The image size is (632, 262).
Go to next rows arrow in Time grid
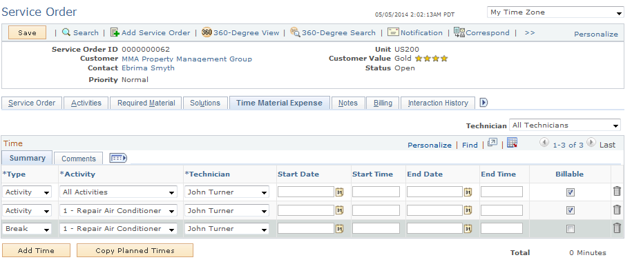(x=591, y=143)
